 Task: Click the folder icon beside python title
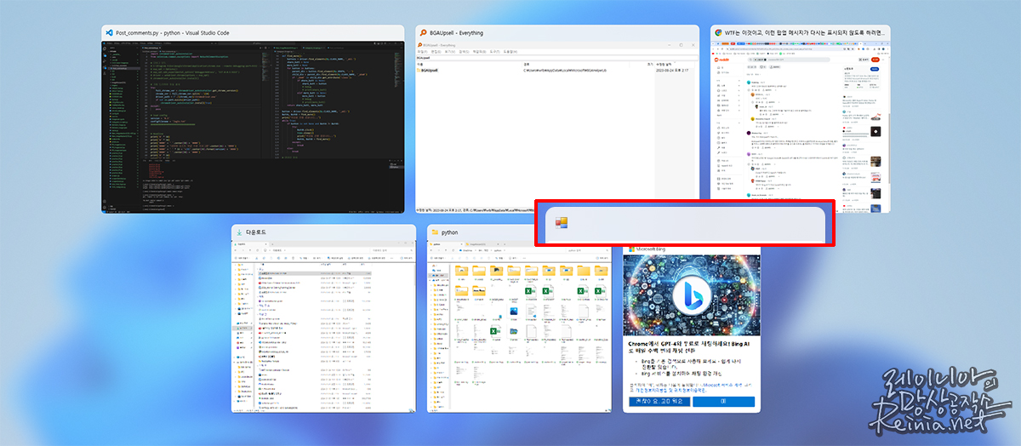pos(434,232)
